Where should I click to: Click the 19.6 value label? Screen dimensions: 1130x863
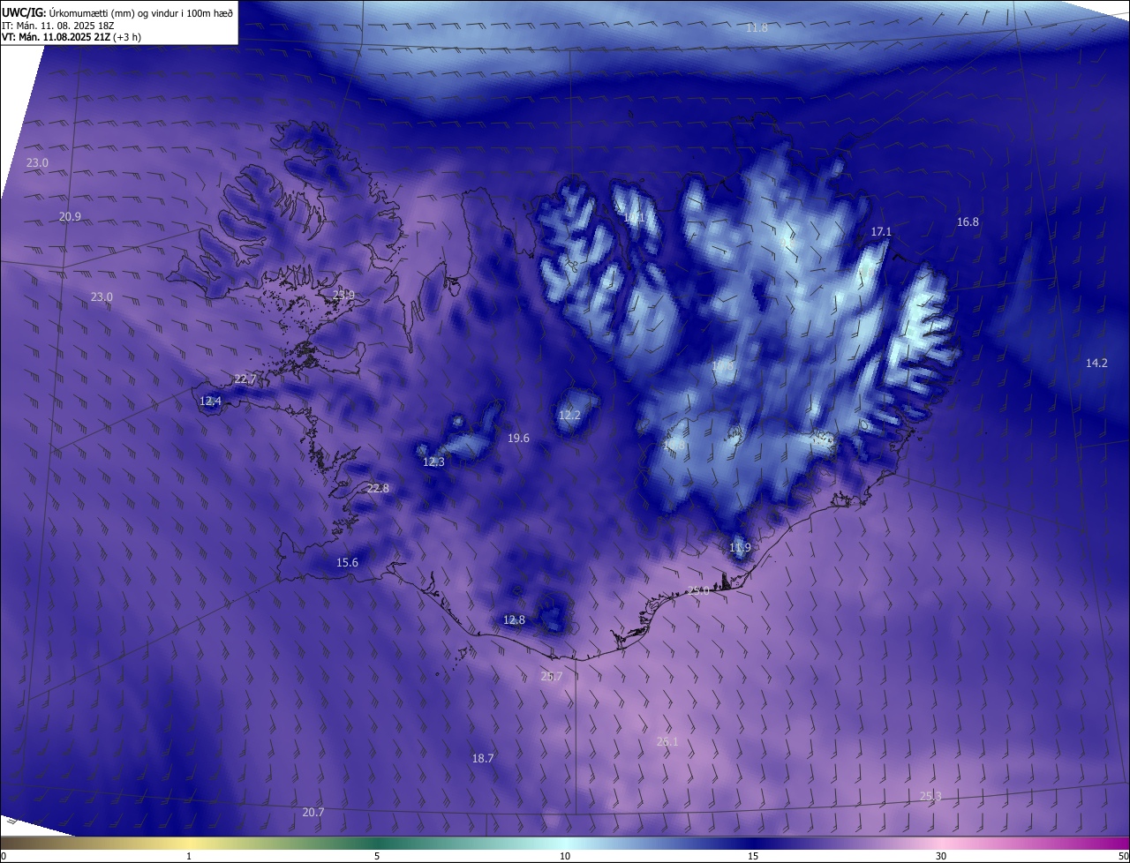[518, 439]
